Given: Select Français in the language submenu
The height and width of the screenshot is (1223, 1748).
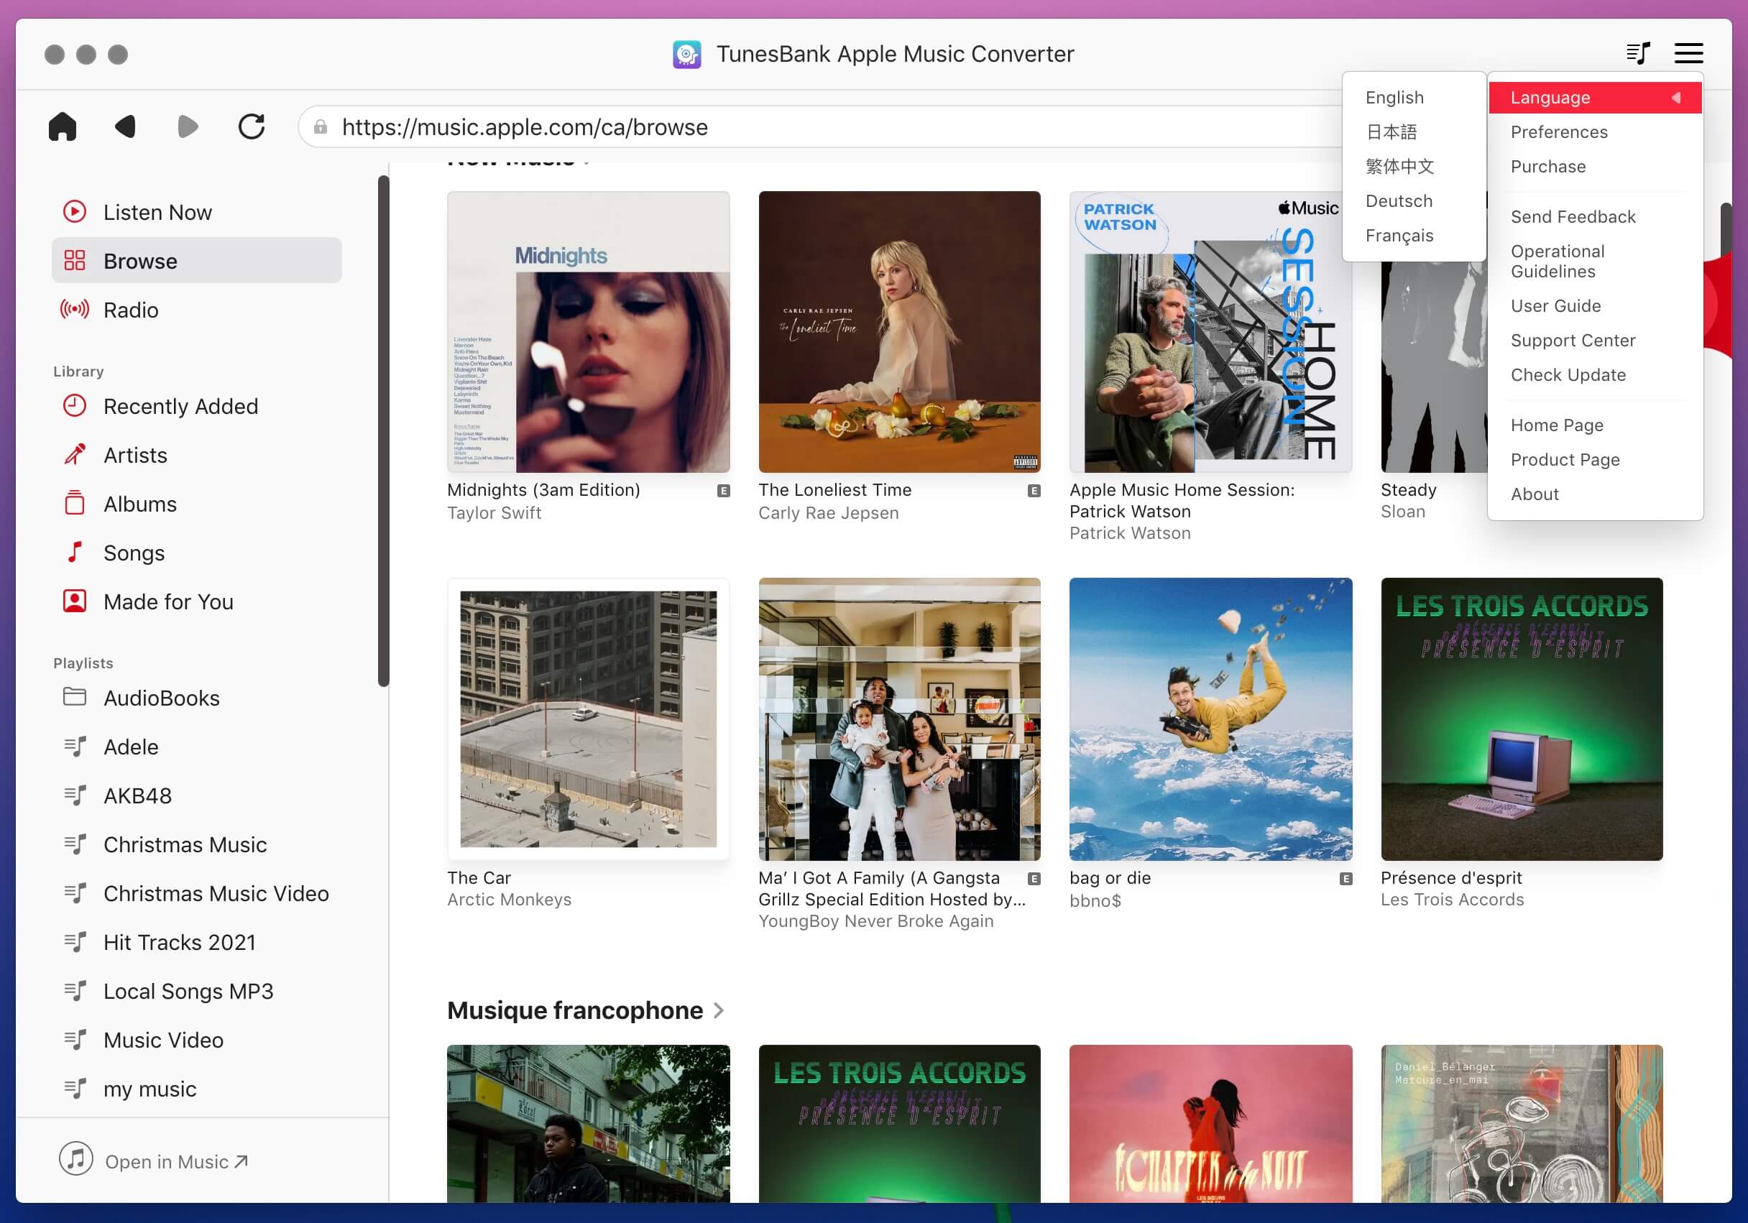Looking at the screenshot, I should 1414,236.
